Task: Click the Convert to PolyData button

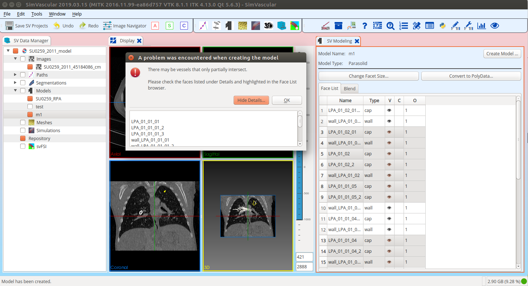Action: [471, 76]
